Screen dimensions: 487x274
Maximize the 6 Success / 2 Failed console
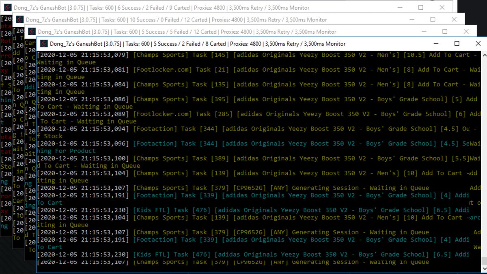click(x=420, y=7)
